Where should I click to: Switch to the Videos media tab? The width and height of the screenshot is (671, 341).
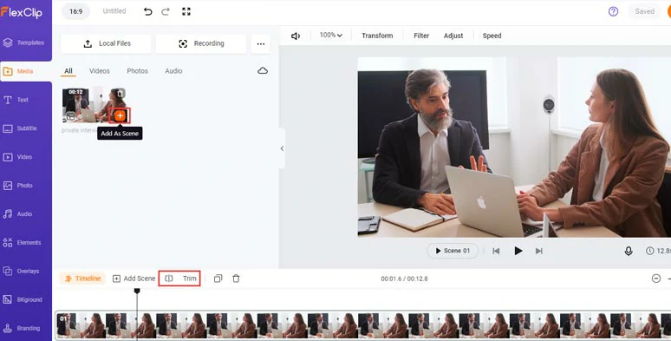(x=100, y=71)
